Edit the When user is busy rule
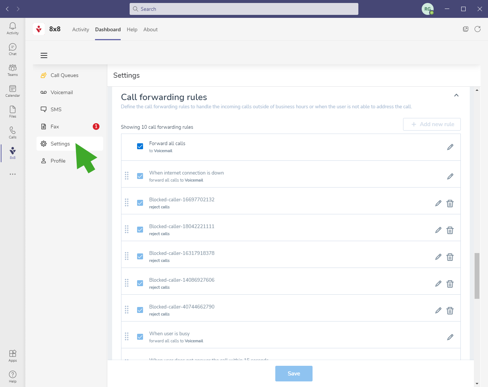 [x=450, y=337]
